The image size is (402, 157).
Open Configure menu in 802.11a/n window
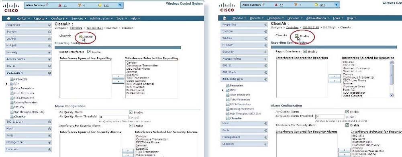59,18
